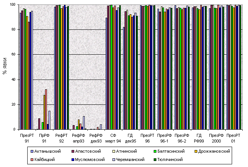Click the 80 value on the Y axis
Screen dimensions: 248x167
14,29
